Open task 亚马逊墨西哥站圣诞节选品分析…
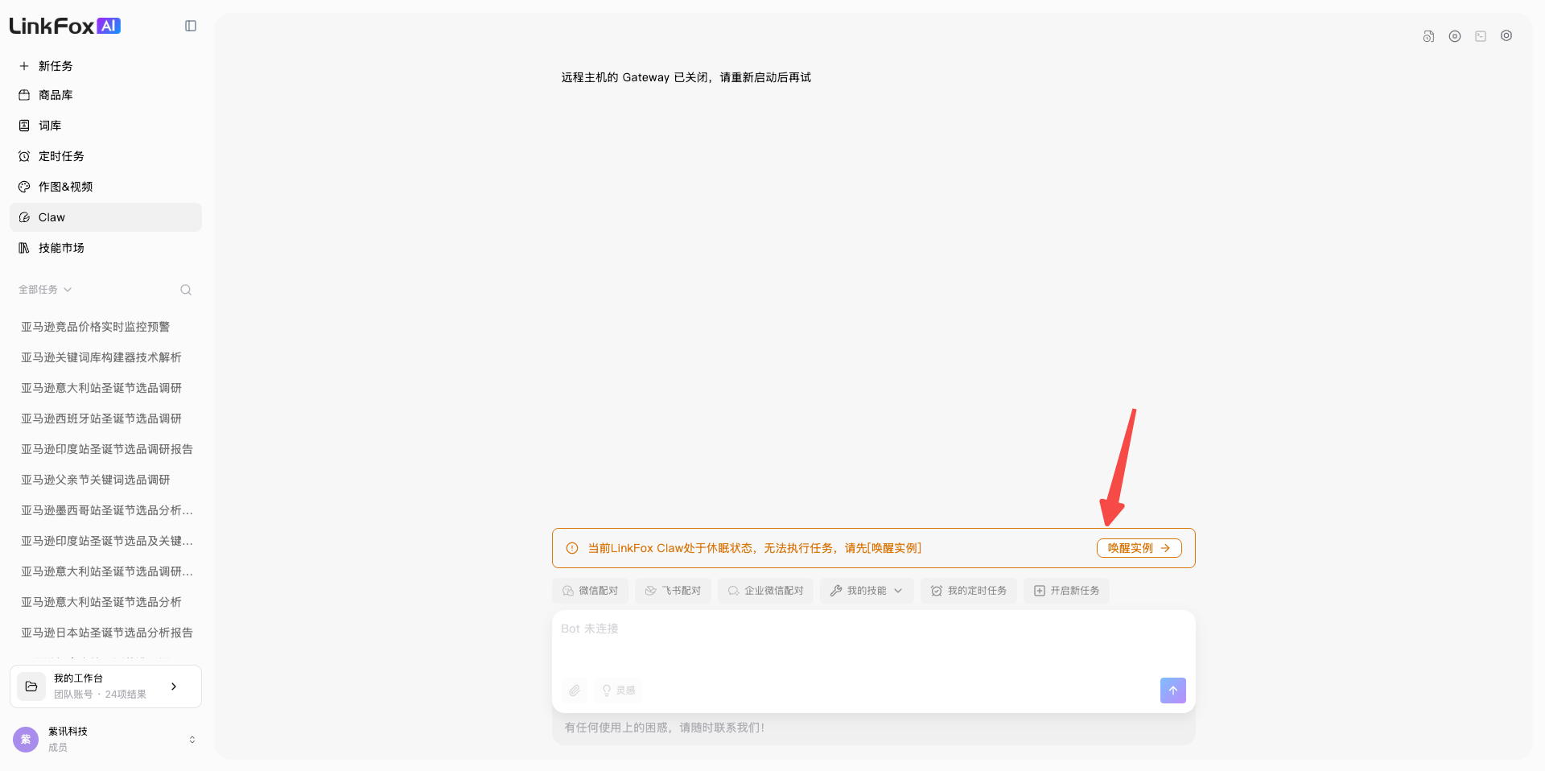The height and width of the screenshot is (771, 1545). tap(105, 510)
